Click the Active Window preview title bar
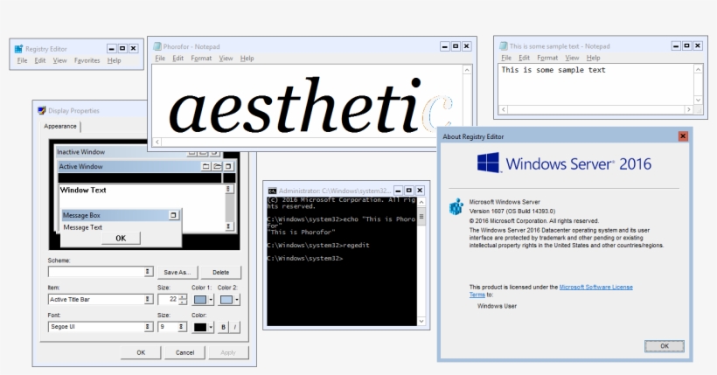 (146, 166)
